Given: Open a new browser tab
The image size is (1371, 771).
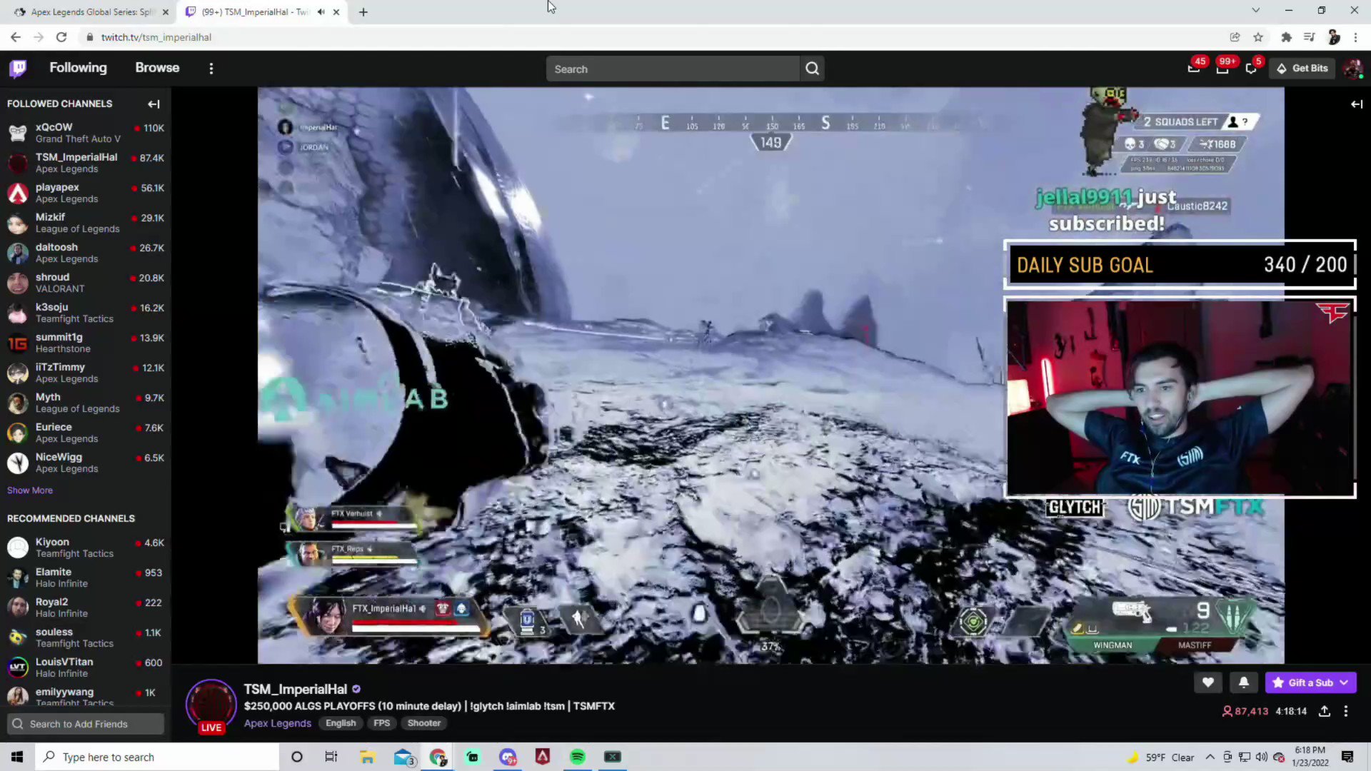Looking at the screenshot, I should pos(363,12).
